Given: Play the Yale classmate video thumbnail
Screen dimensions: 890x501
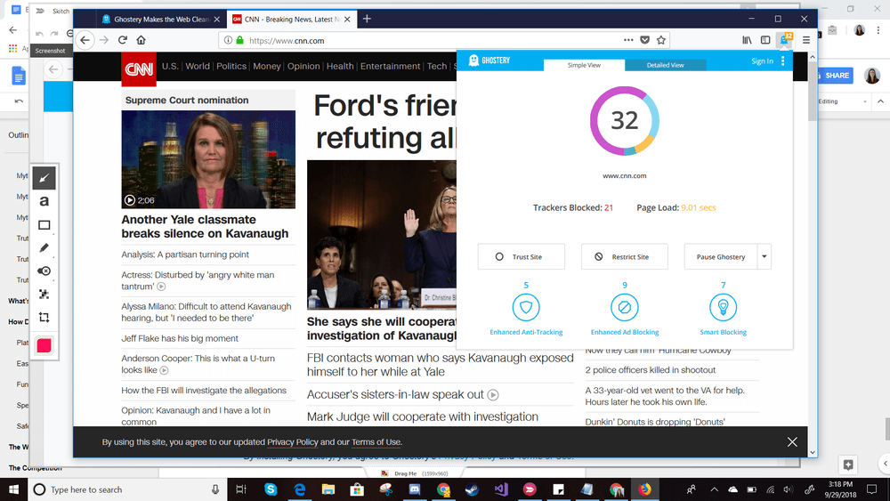Looking at the screenshot, I should pos(208,159).
